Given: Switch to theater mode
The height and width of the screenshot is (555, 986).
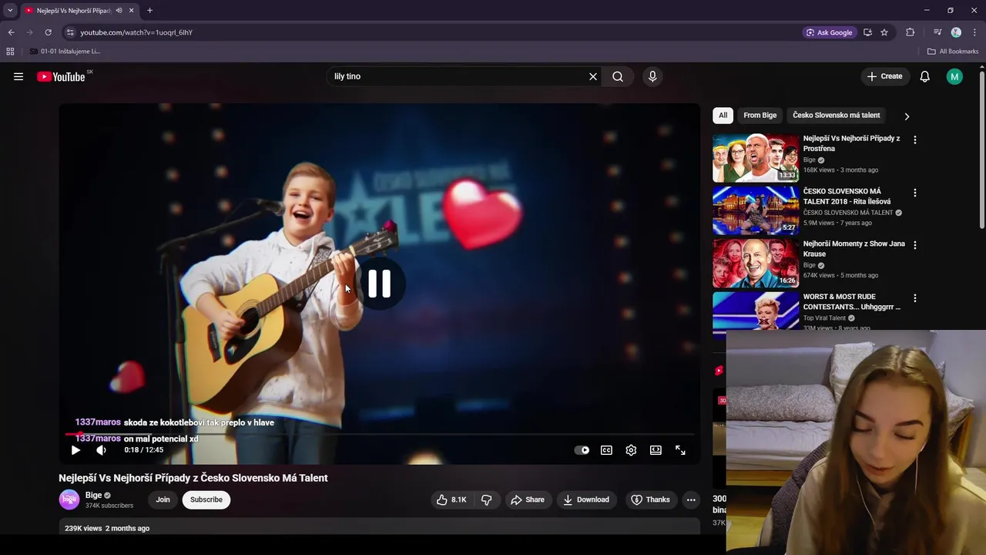Looking at the screenshot, I should [x=656, y=450].
